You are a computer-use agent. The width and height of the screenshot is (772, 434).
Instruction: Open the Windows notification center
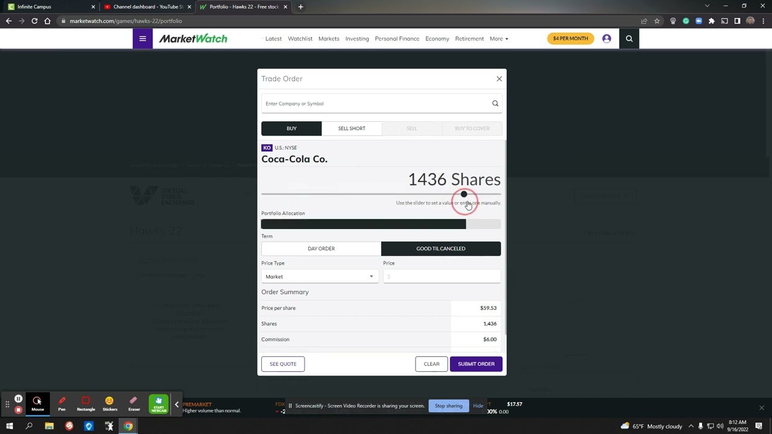759,426
